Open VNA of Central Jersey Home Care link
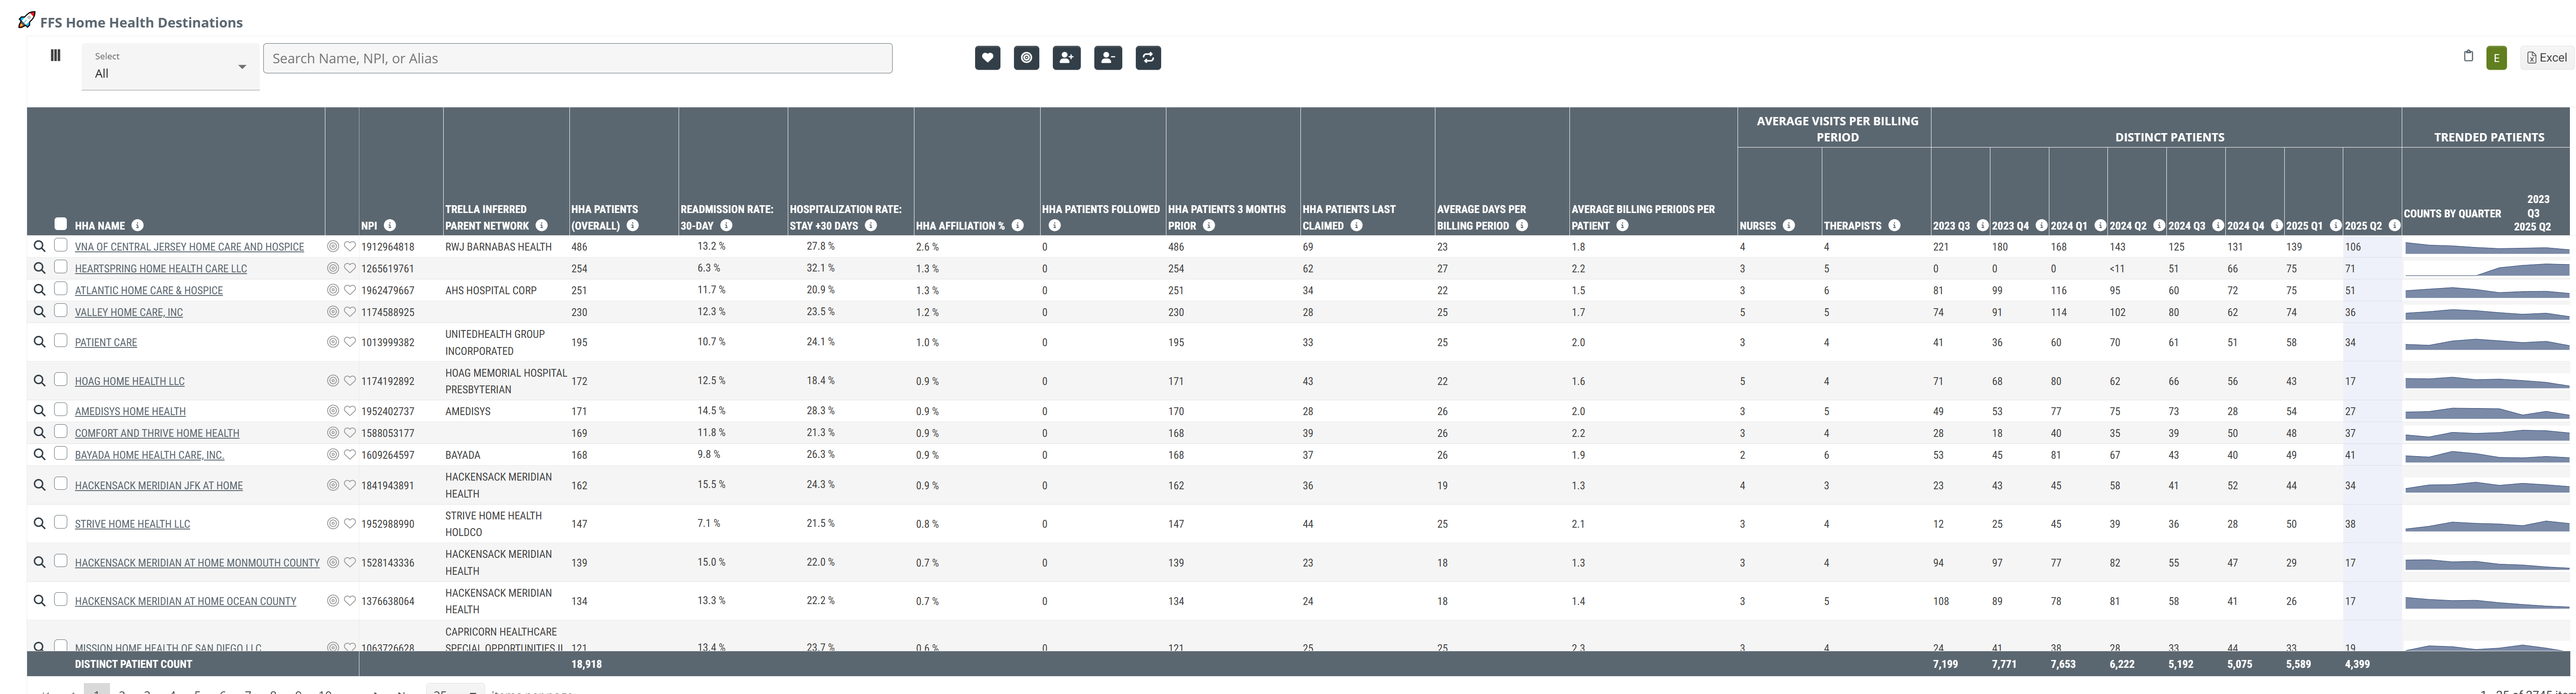The width and height of the screenshot is (2576, 694). point(189,247)
